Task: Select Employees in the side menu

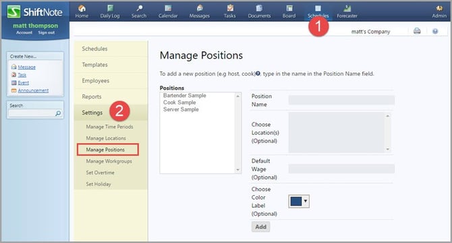Action: [x=111, y=81]
